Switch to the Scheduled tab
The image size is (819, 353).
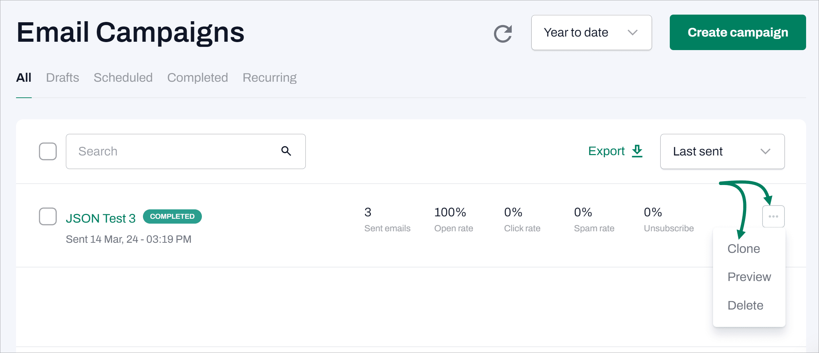coord(123,78)
